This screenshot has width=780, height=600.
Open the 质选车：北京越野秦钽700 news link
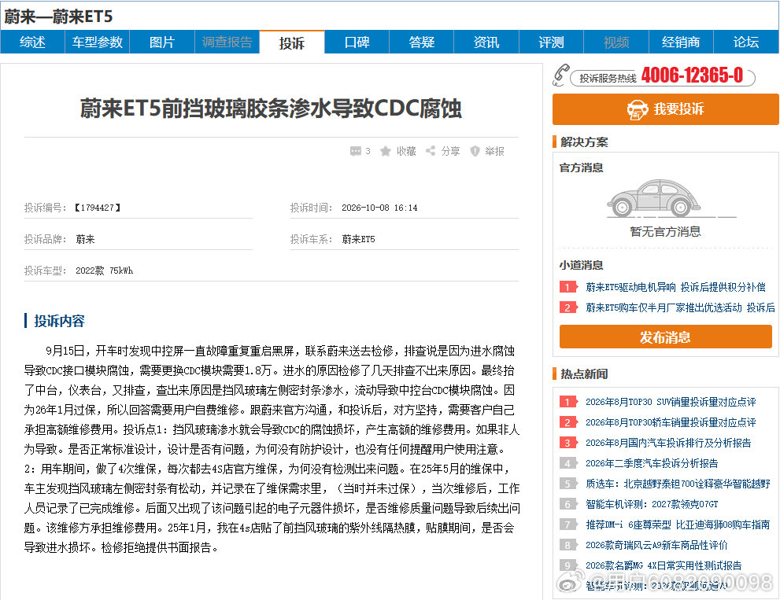[x=678, y=484]
